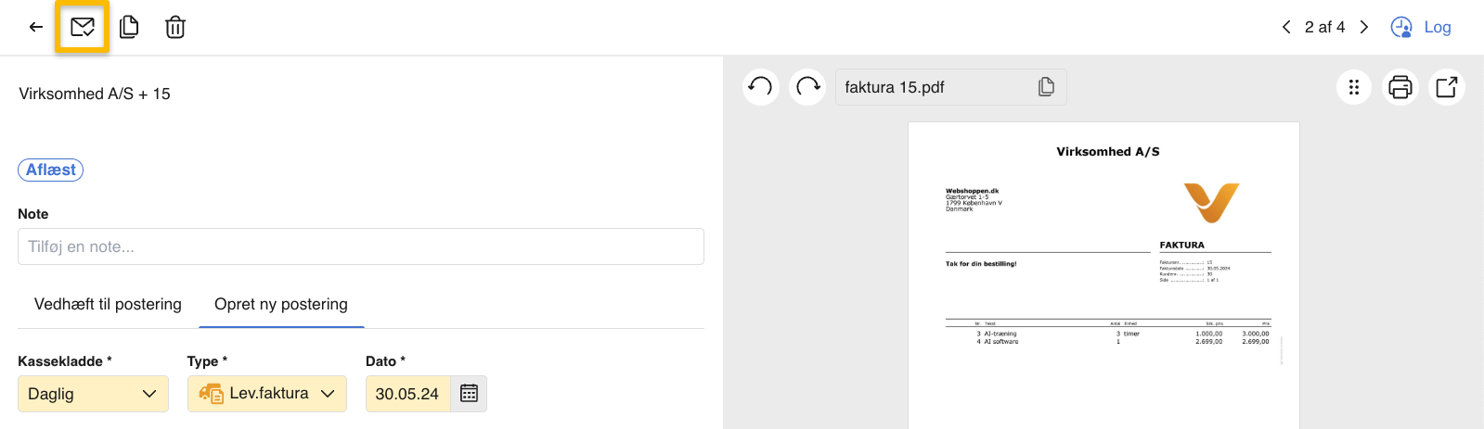Click the back arrow icon
1484x429 pixels.
tap(36, 27)
